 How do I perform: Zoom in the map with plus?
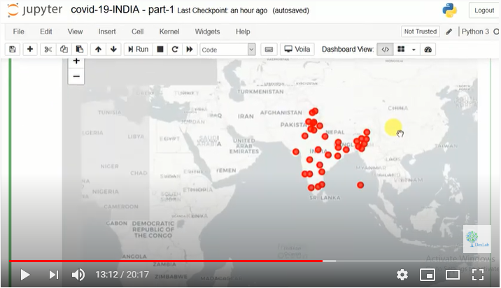point(76,62)
